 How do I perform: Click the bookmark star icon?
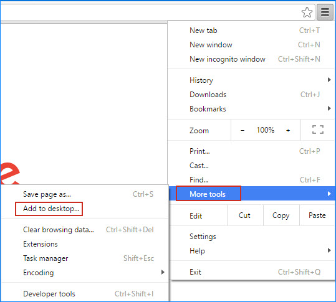[x=307, y=12]
